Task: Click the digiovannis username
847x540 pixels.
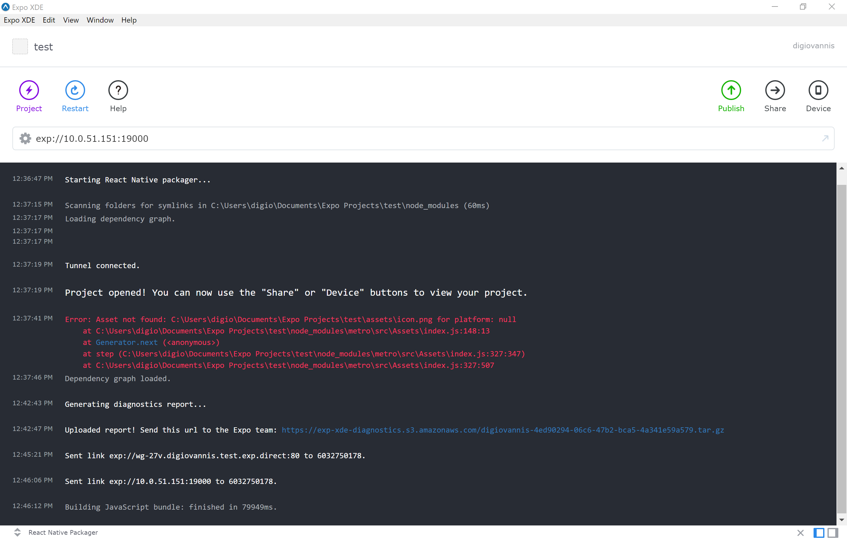Action: (813, 46)
